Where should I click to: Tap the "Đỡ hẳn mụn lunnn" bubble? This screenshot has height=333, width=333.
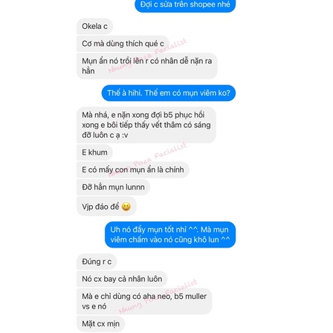pos(113,187)
